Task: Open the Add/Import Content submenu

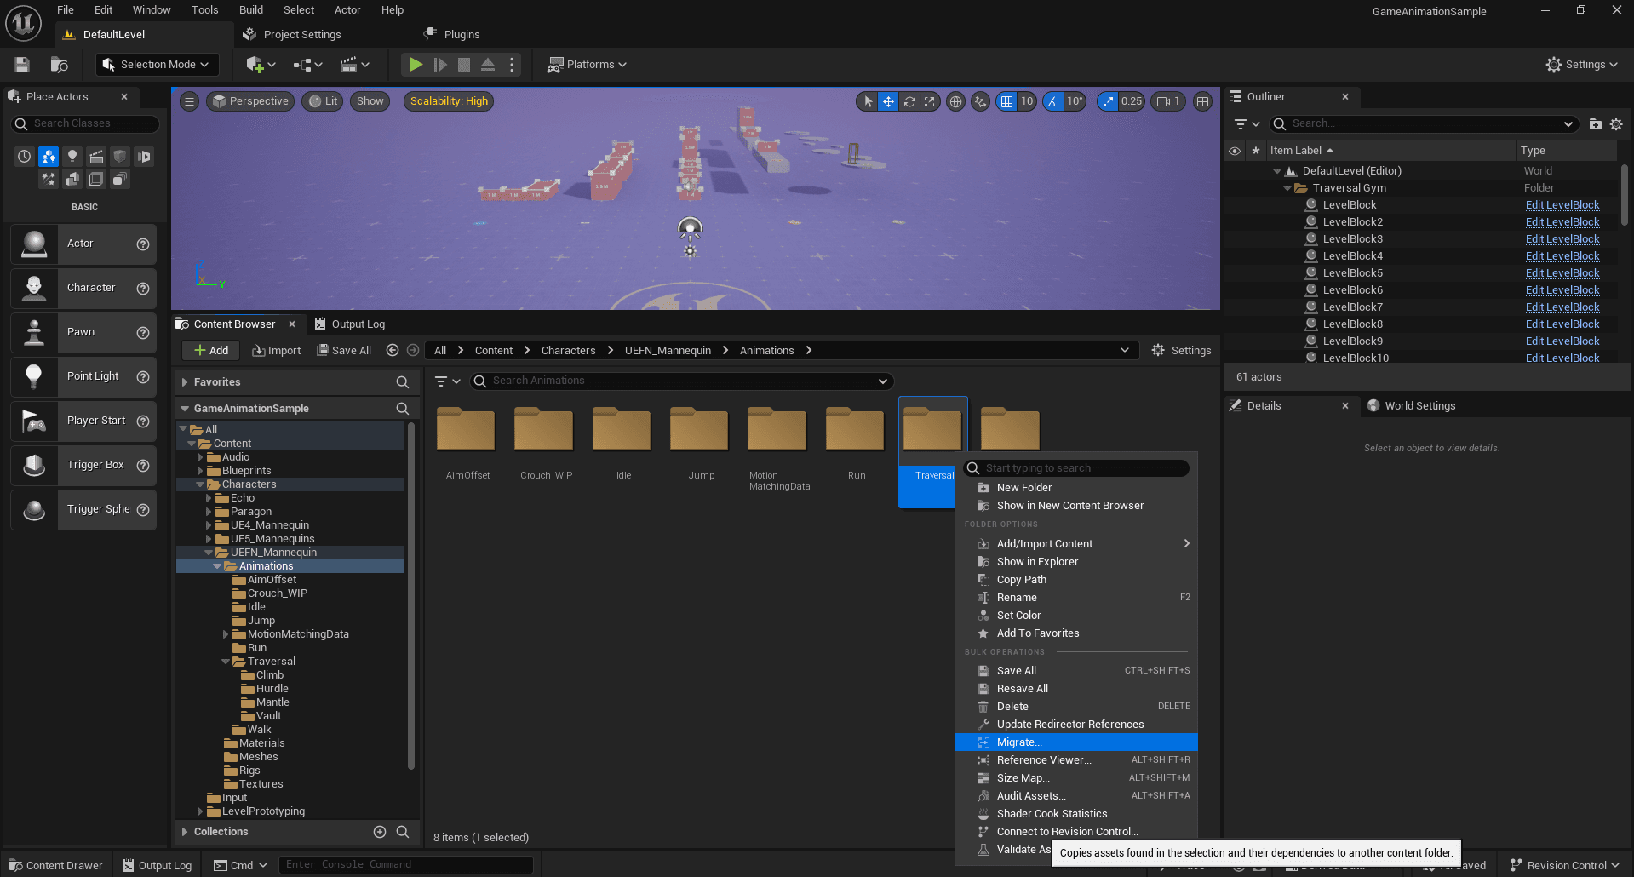Action: click(x=1076, y=544)
